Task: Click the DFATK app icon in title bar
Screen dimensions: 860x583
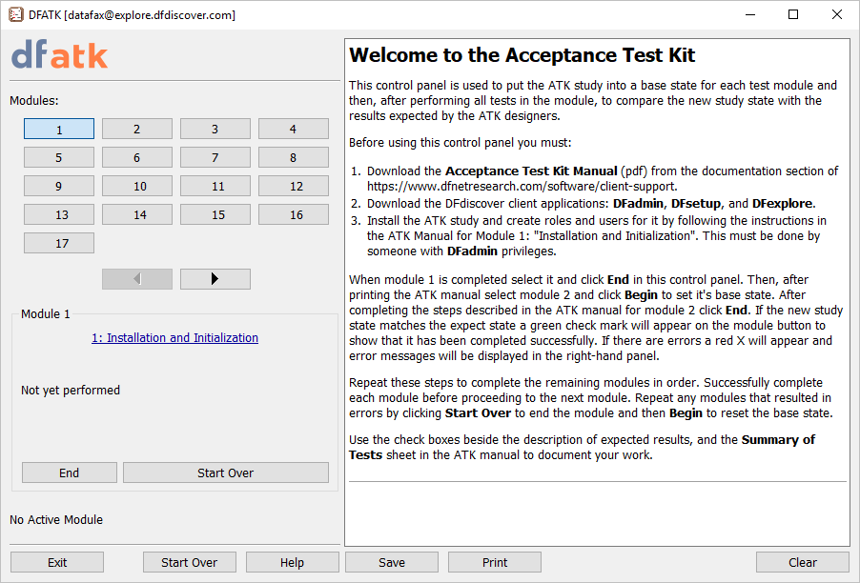Action: (15, 14)
